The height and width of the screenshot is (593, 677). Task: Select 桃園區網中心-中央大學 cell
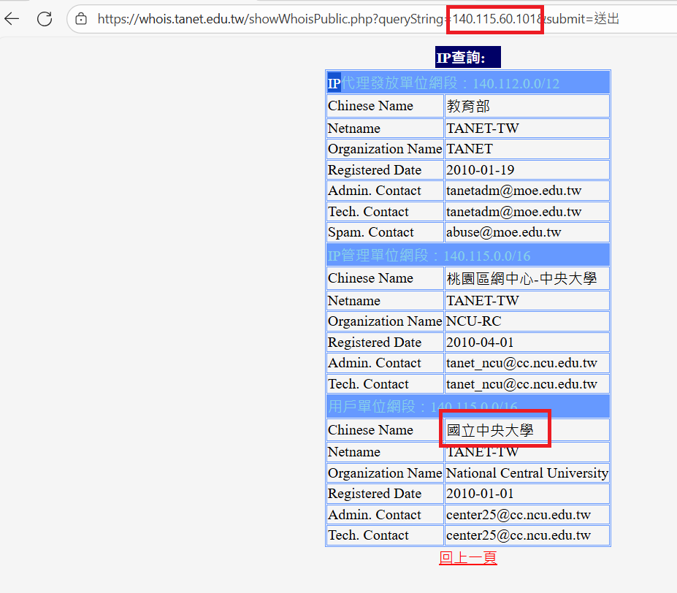(527, 278)
